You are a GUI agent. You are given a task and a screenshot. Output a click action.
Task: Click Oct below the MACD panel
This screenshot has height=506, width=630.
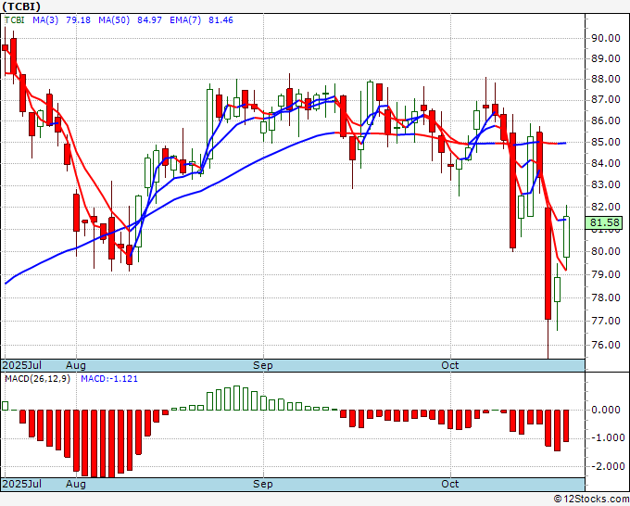449,484
